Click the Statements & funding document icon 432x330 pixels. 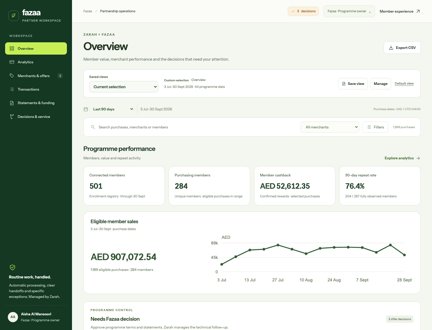pos(12,103)
